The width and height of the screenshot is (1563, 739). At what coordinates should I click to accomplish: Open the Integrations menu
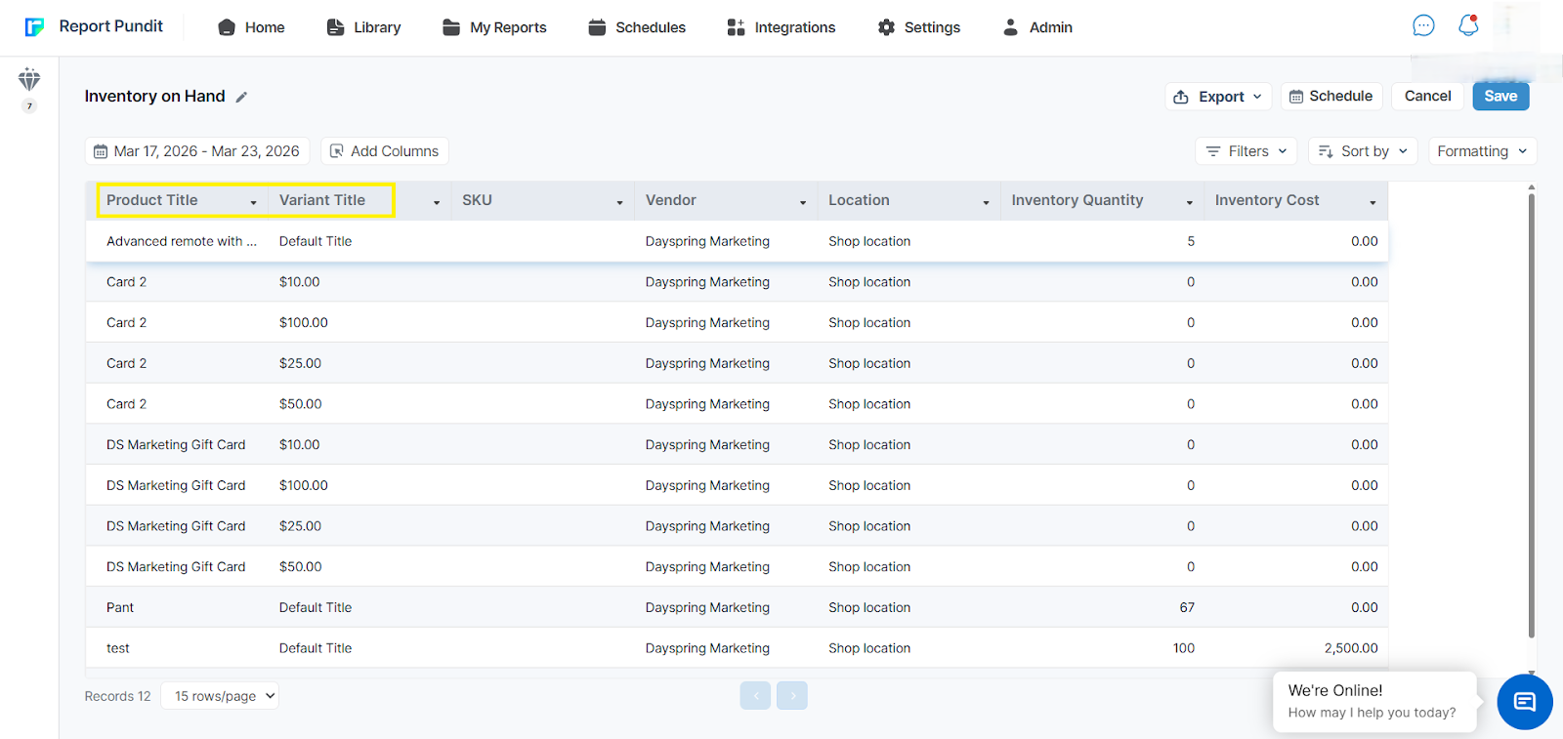coord(781,27)
